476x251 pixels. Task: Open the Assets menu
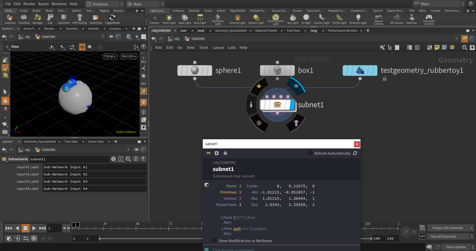coord(43,4)
